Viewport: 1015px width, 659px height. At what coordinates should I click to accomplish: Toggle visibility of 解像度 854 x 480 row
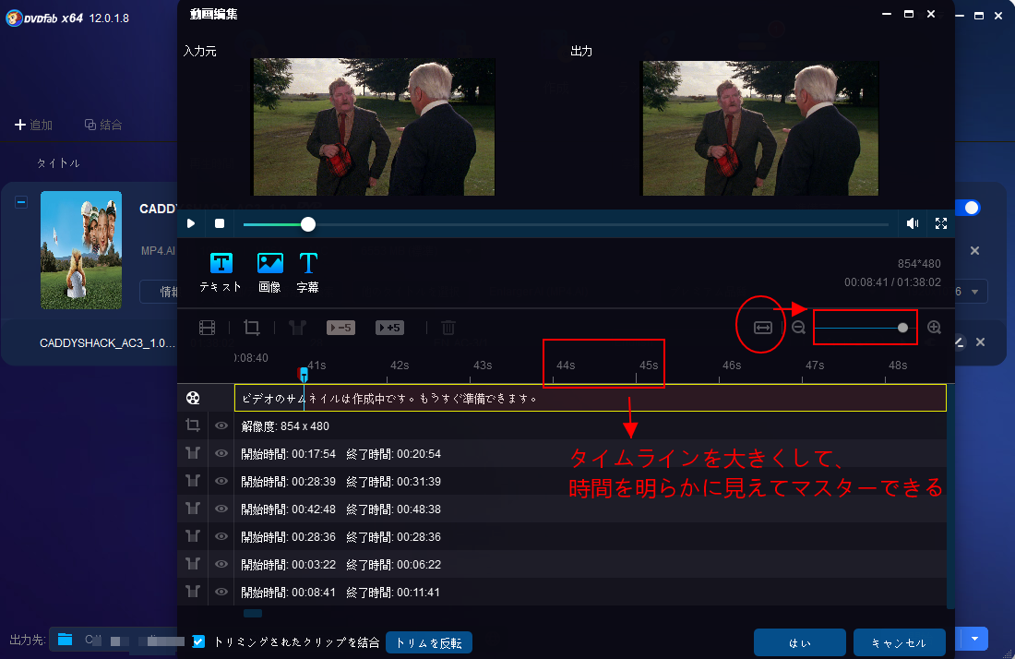(x=221, y=425)
